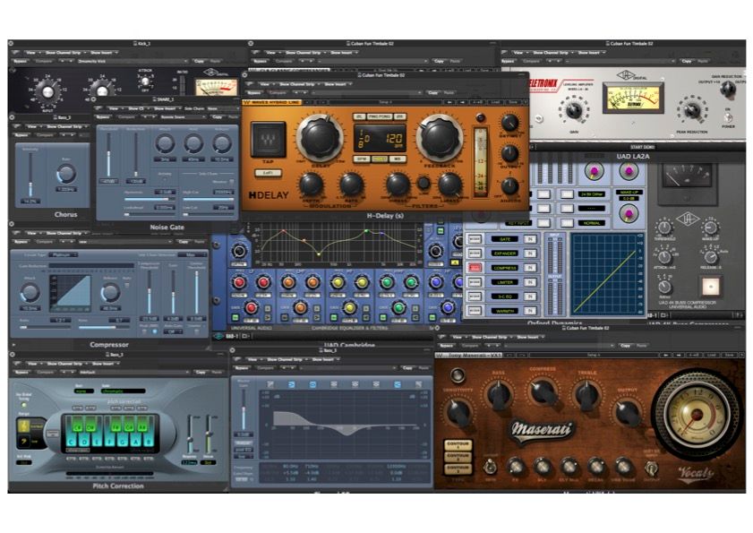The height and width of the screenshot is (533, 753).
Task: Click Bypass button in Kick_1 window
Action: coord(21,61)
